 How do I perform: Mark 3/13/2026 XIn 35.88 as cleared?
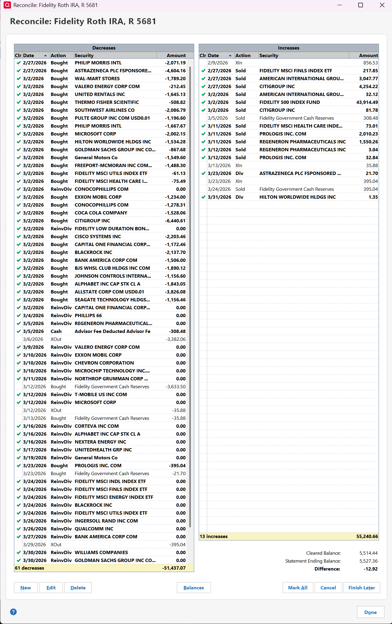tap(203, 165)
